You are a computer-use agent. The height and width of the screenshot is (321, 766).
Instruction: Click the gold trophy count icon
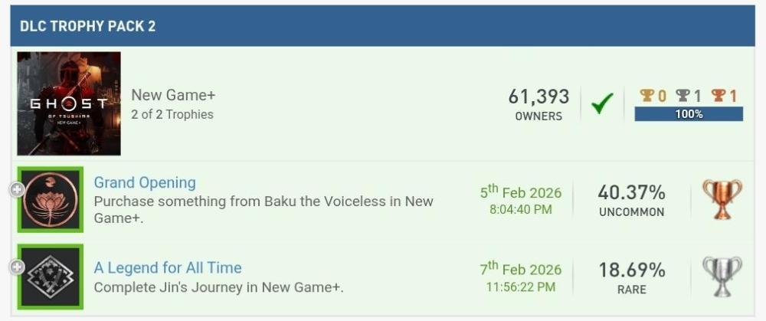click(x=647, y=96)
